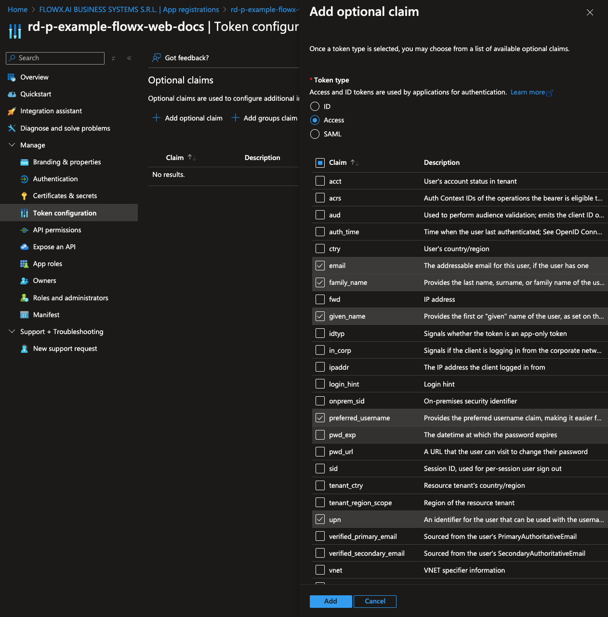Screen dimensions: 608x617
Task: Uncheck the preferred_username claim checkbox
Action: pos(320,418)
